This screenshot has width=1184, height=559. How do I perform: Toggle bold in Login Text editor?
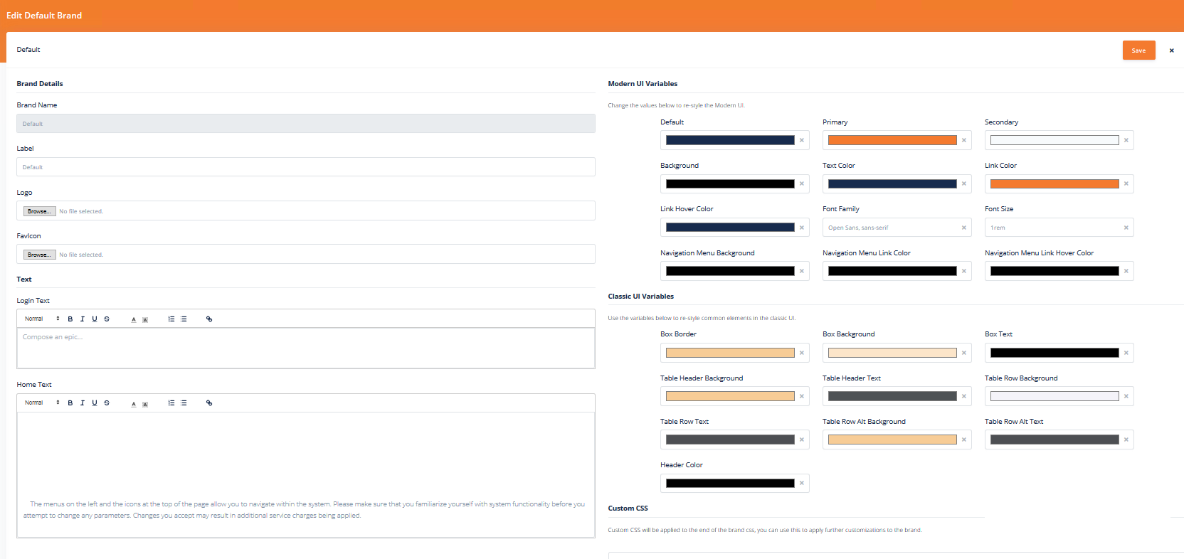pos(70,319)
